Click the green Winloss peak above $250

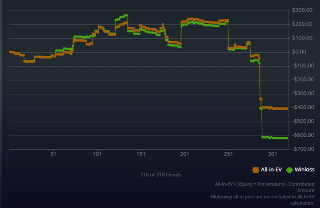125,15
